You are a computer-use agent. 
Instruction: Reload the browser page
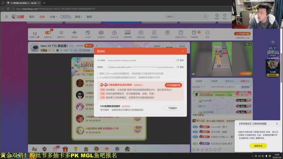[x=8, y=8]
